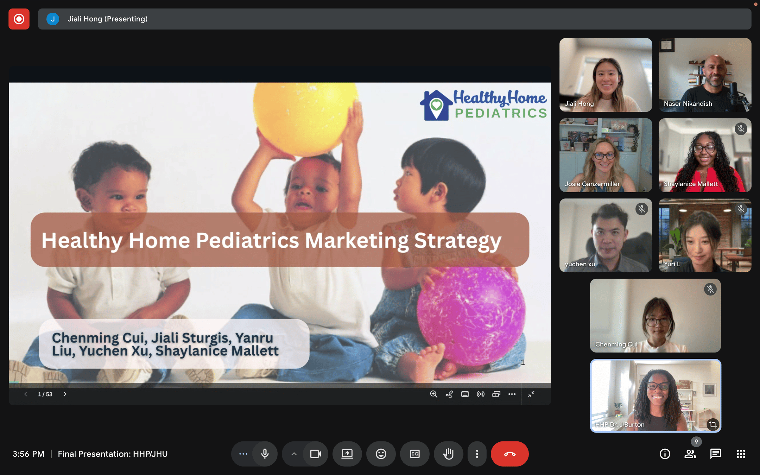Mute the microphone
The width and height of the screenshot is (760, 475).
pos(265,454)
